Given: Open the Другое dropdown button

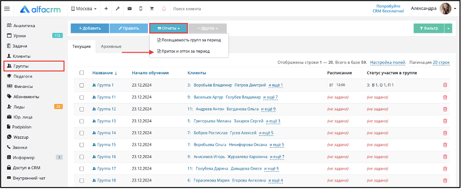Looking at the screenshot, I should coord(208,29).
